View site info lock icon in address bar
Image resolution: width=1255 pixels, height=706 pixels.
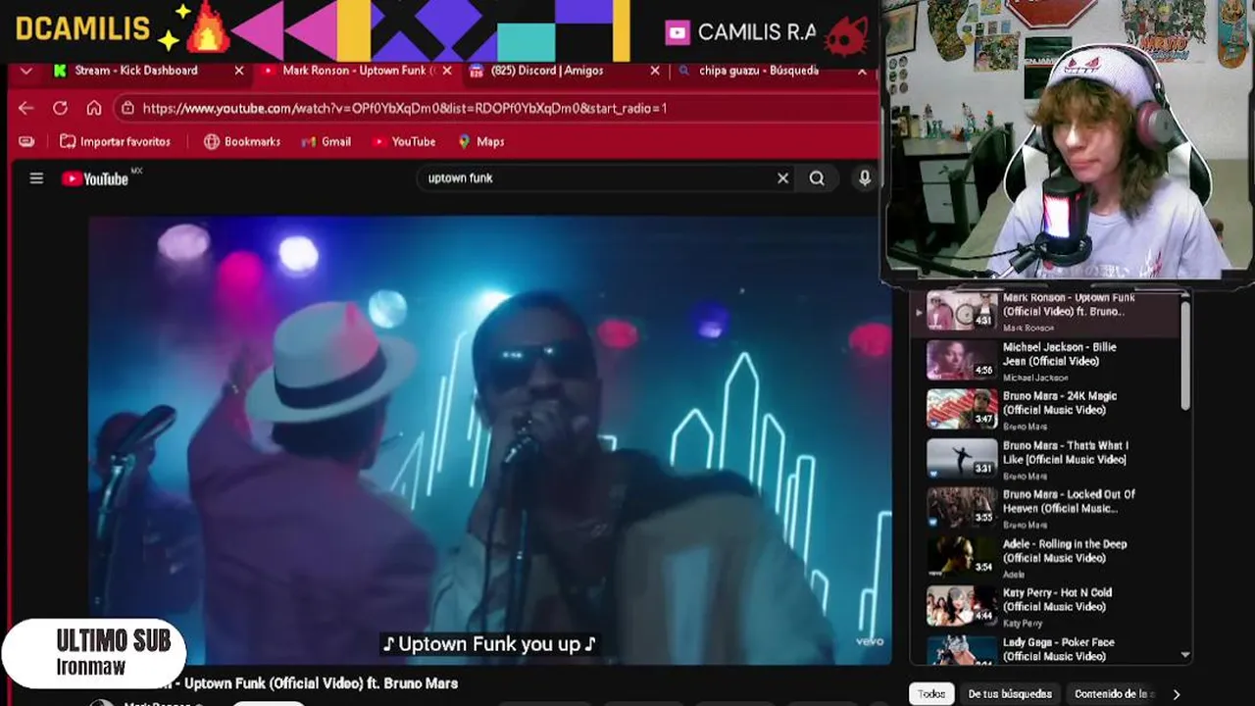127,108
